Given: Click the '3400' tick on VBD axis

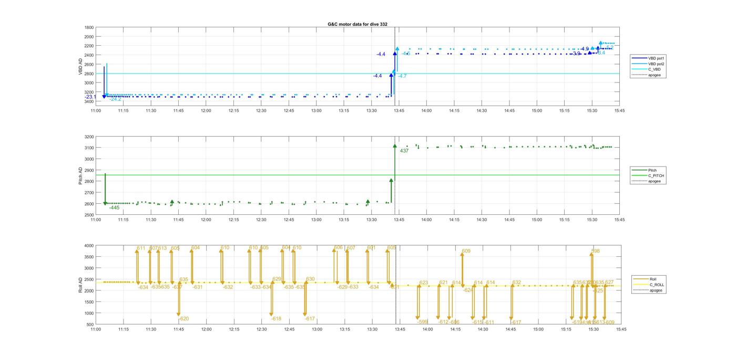Looking at the screenshot, I should click(x=89, y=101).
